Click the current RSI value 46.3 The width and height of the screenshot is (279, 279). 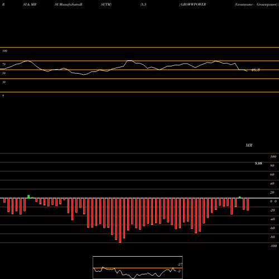(x=256, y=70)
